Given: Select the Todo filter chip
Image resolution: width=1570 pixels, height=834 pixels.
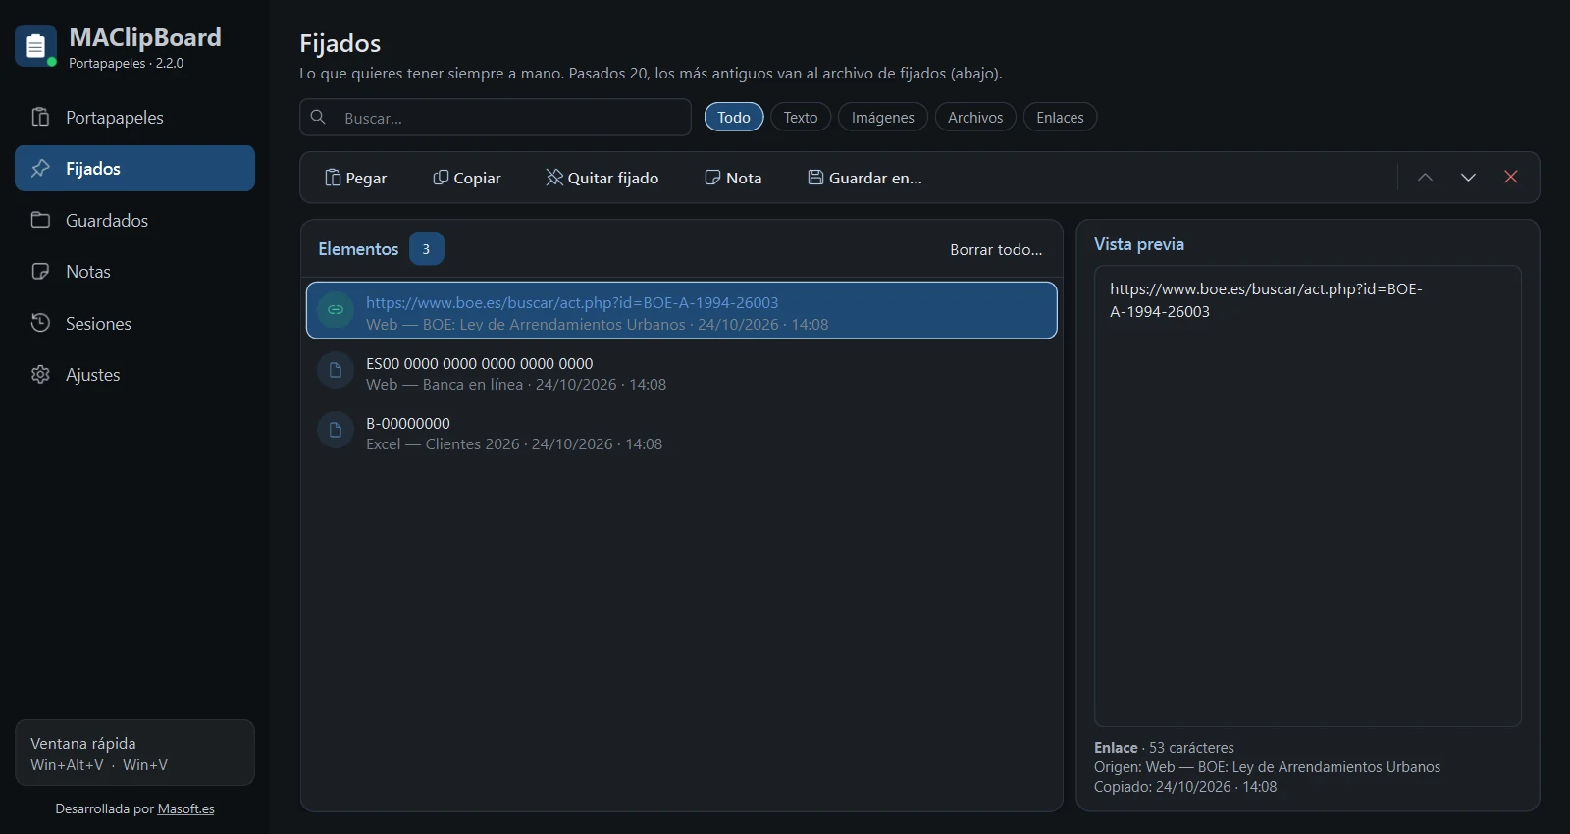Looking at the screenshot, I should click(x=734, y=117).
